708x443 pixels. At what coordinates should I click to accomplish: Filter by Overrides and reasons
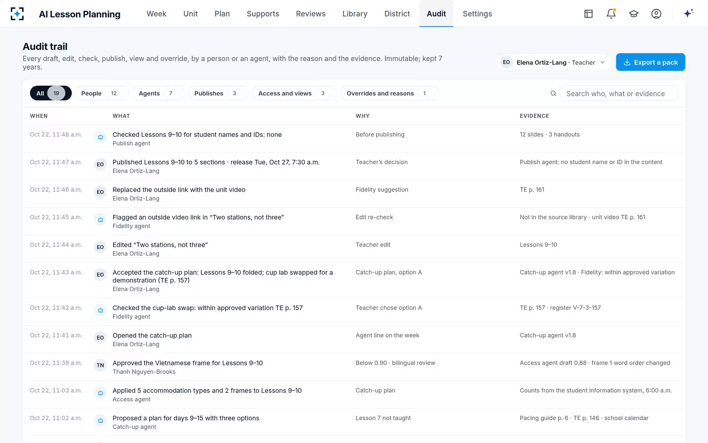coord(389,94)
